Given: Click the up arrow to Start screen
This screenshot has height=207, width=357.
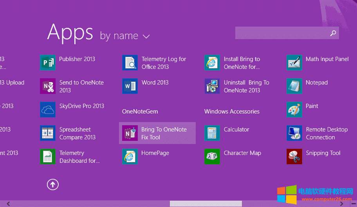Looking at the screenshot, I should [53, 184].
